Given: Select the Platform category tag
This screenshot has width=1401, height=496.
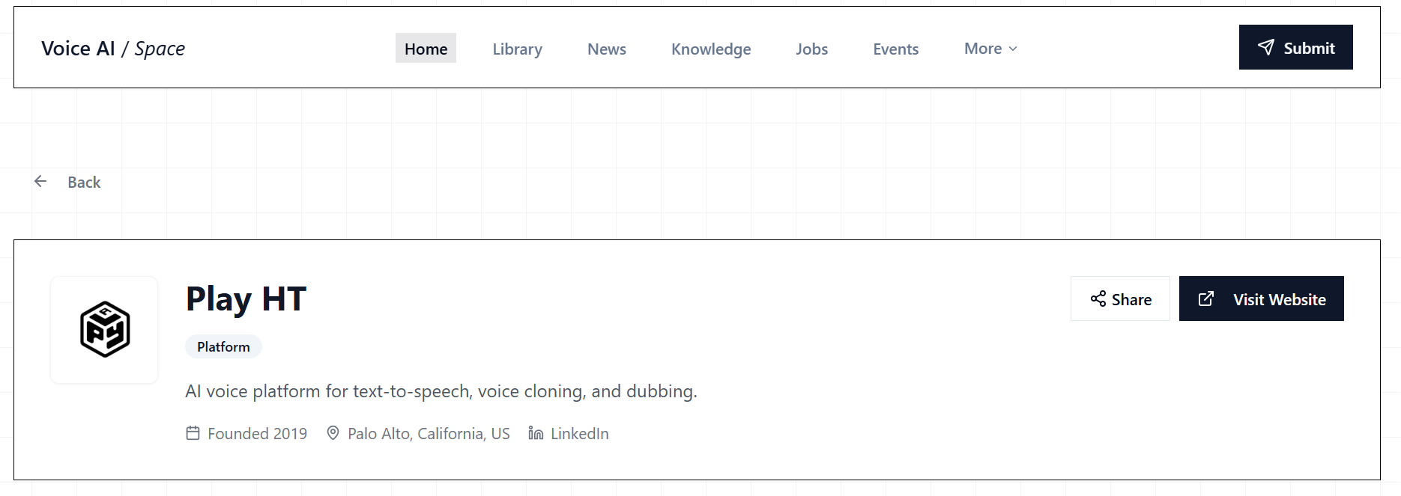Looking at the screenshot, I should [x=223, y=346].
